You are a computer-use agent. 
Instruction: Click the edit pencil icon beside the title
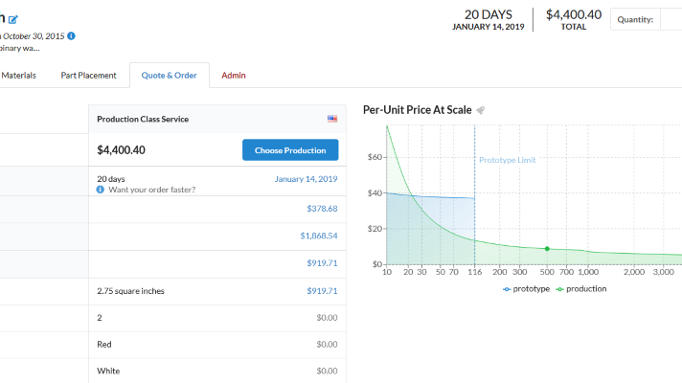point(12,19)
